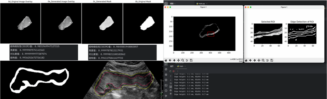Click Zoom magnifier in right figure toolbar
Screen dimensions: 327x99
pos(263,60)
